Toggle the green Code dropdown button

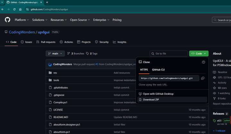click(199, 53)
